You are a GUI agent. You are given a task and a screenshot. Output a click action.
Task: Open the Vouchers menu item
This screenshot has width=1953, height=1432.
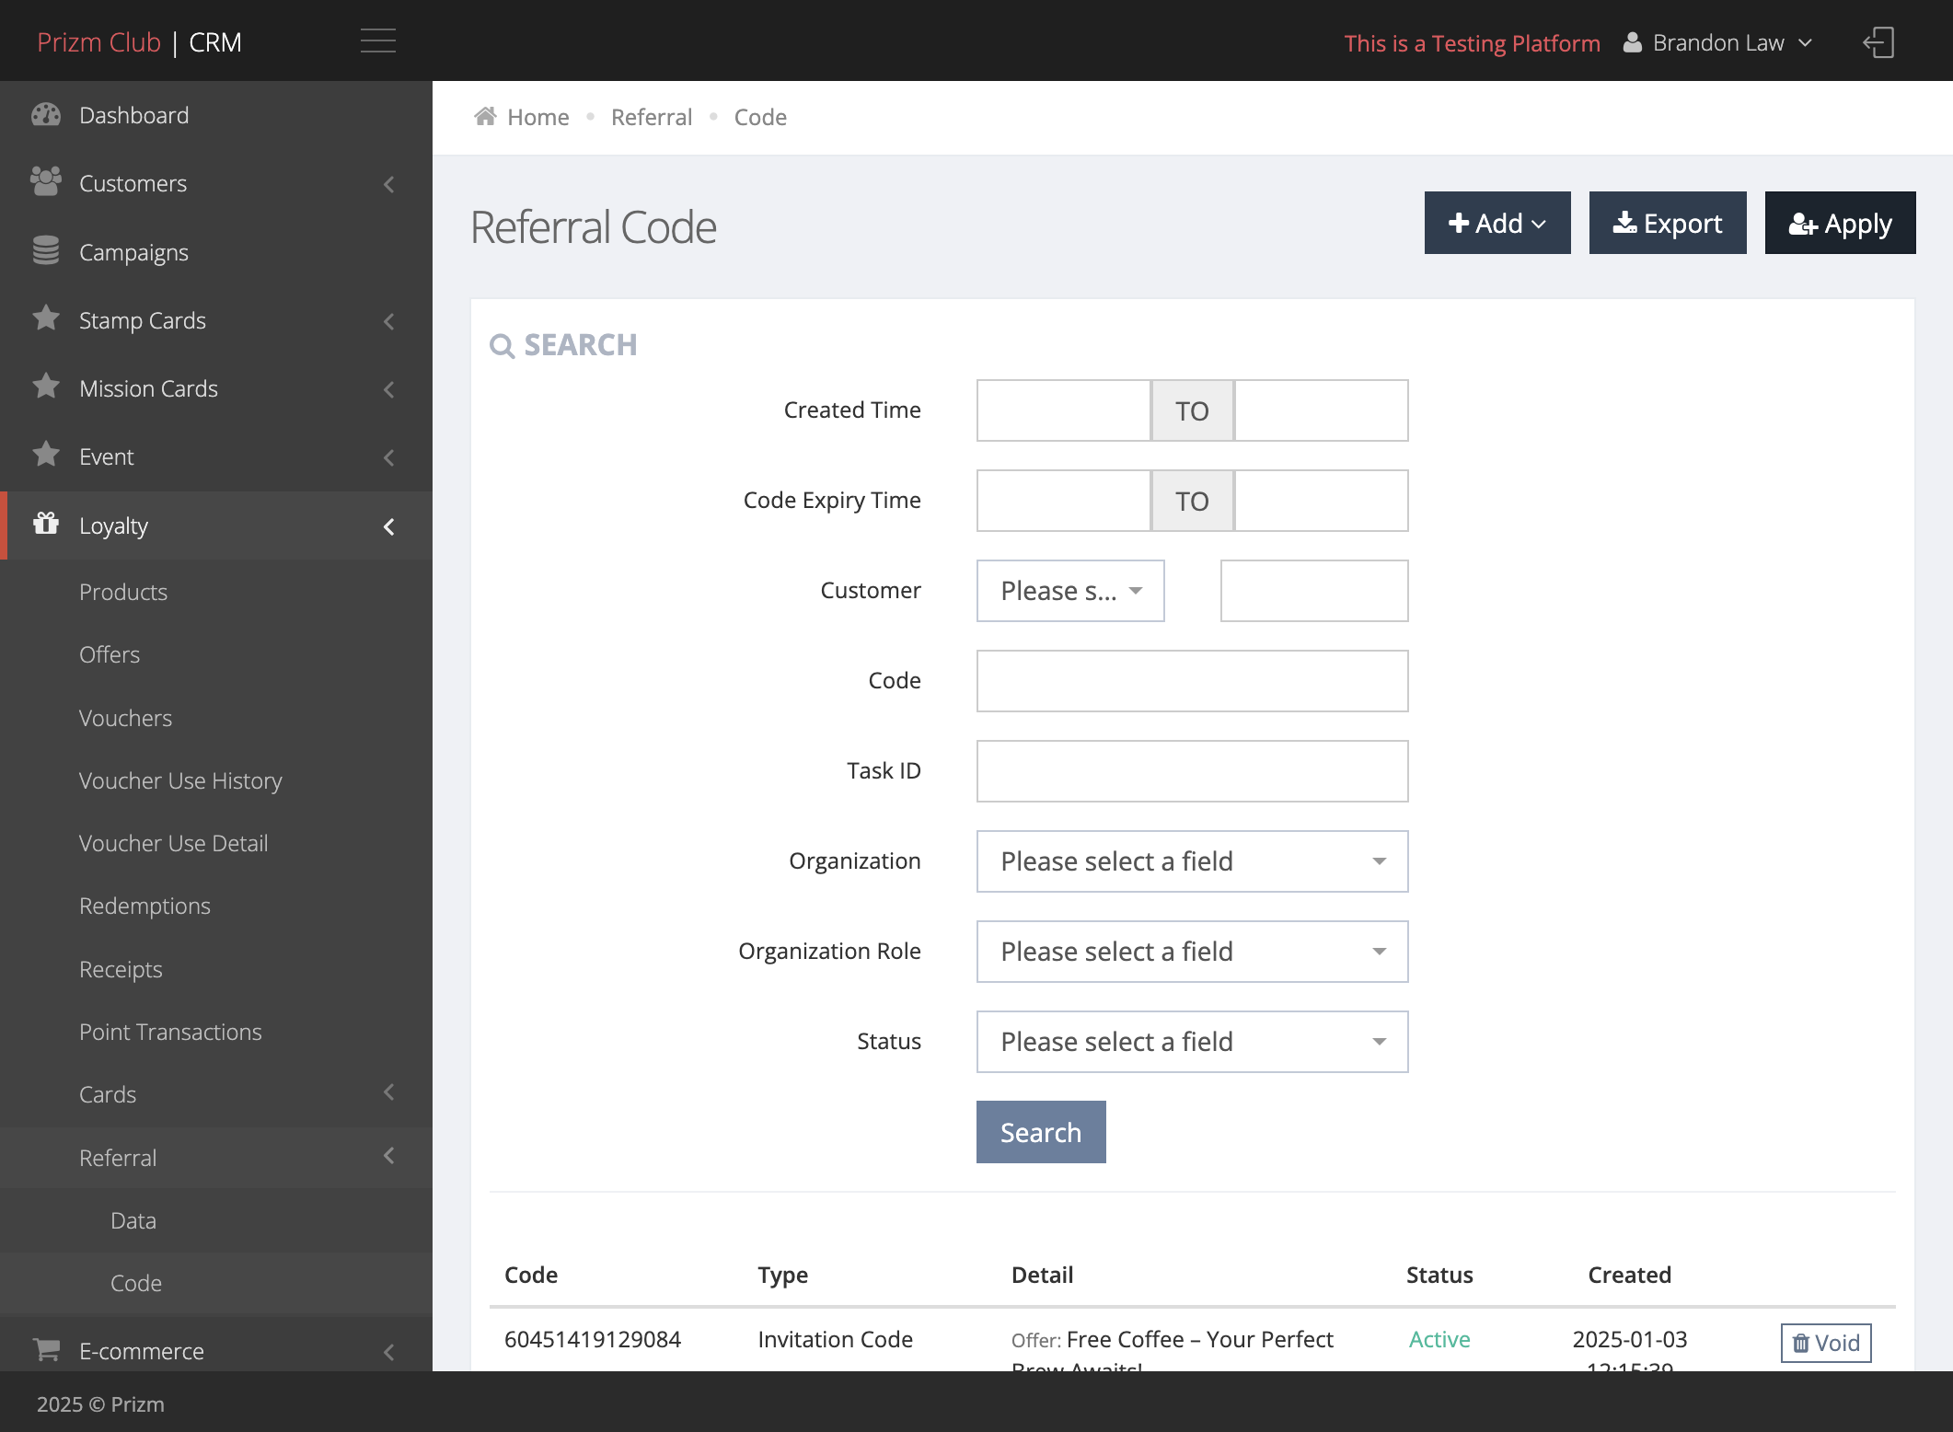(125, 718)
